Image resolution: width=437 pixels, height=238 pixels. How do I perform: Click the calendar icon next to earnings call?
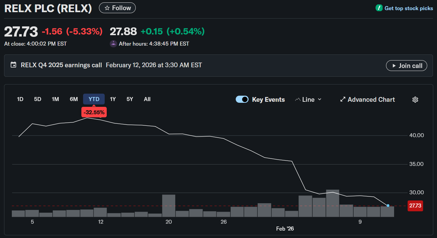(13, 65)
